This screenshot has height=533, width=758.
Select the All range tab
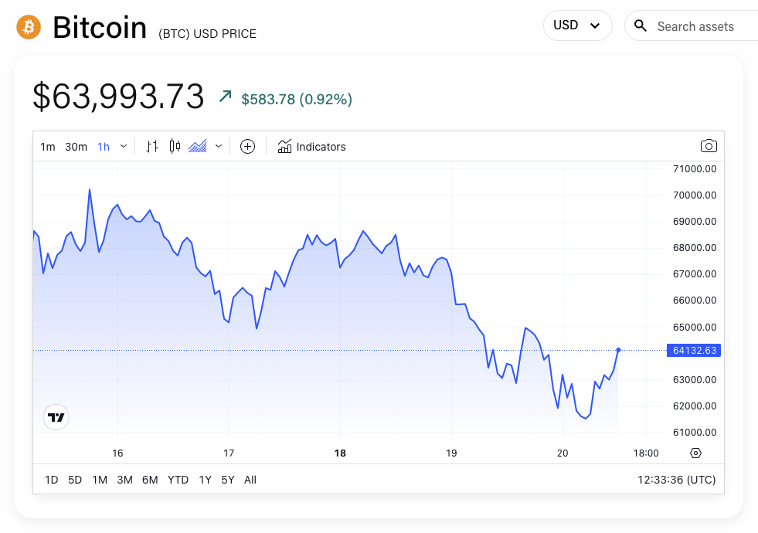(x=250, y=480)
